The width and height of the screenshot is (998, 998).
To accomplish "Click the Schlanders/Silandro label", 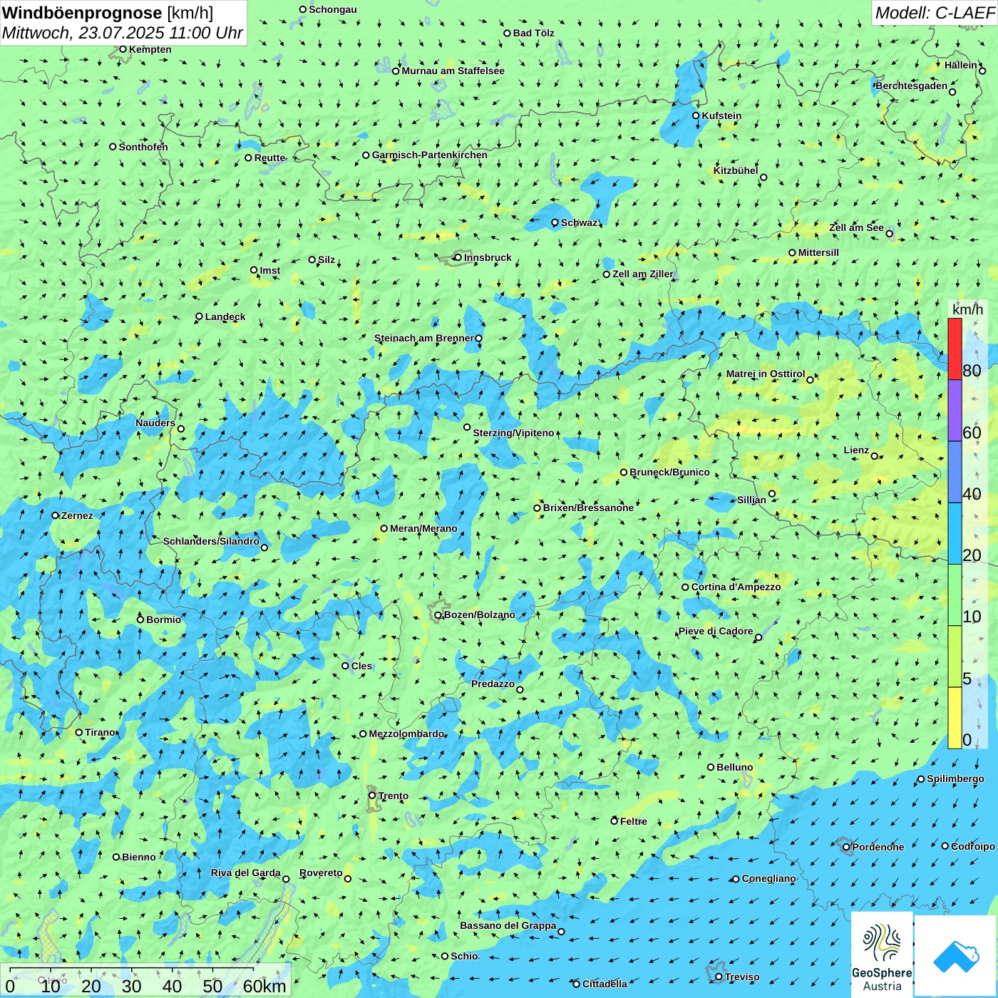I will (211, 541).
